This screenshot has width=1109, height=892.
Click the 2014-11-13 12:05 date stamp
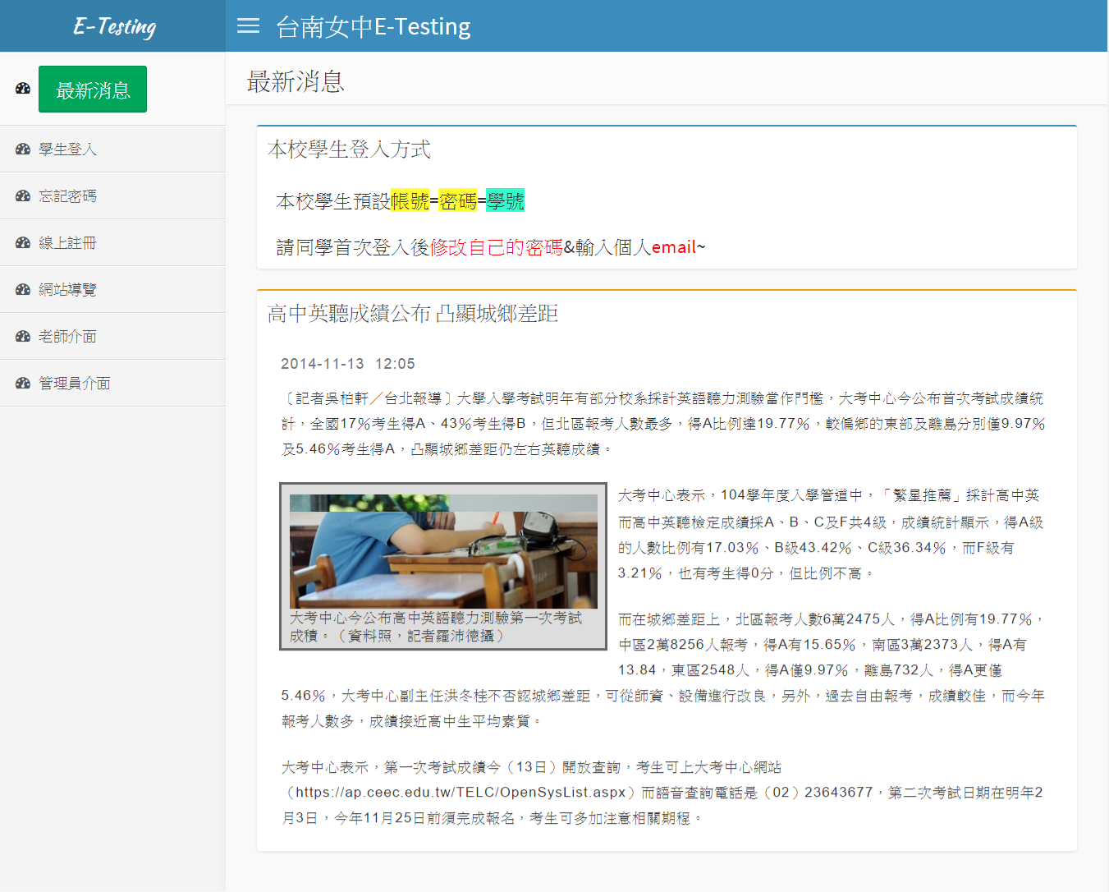pos(348,364)
